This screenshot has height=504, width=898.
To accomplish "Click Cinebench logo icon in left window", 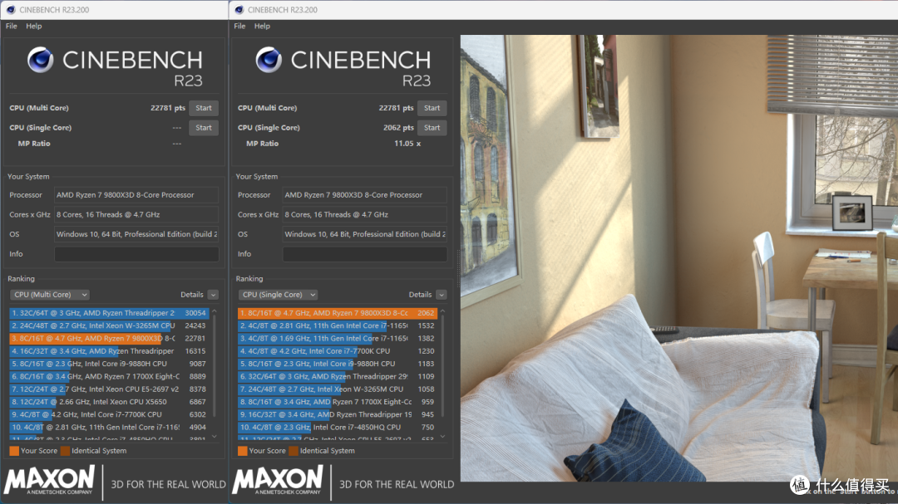I will (x=40, y=60).
